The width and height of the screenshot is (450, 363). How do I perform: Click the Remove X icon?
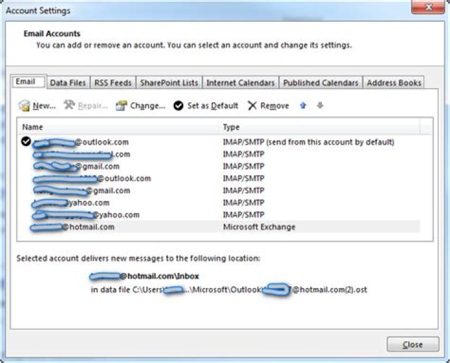tap(252, 106)
